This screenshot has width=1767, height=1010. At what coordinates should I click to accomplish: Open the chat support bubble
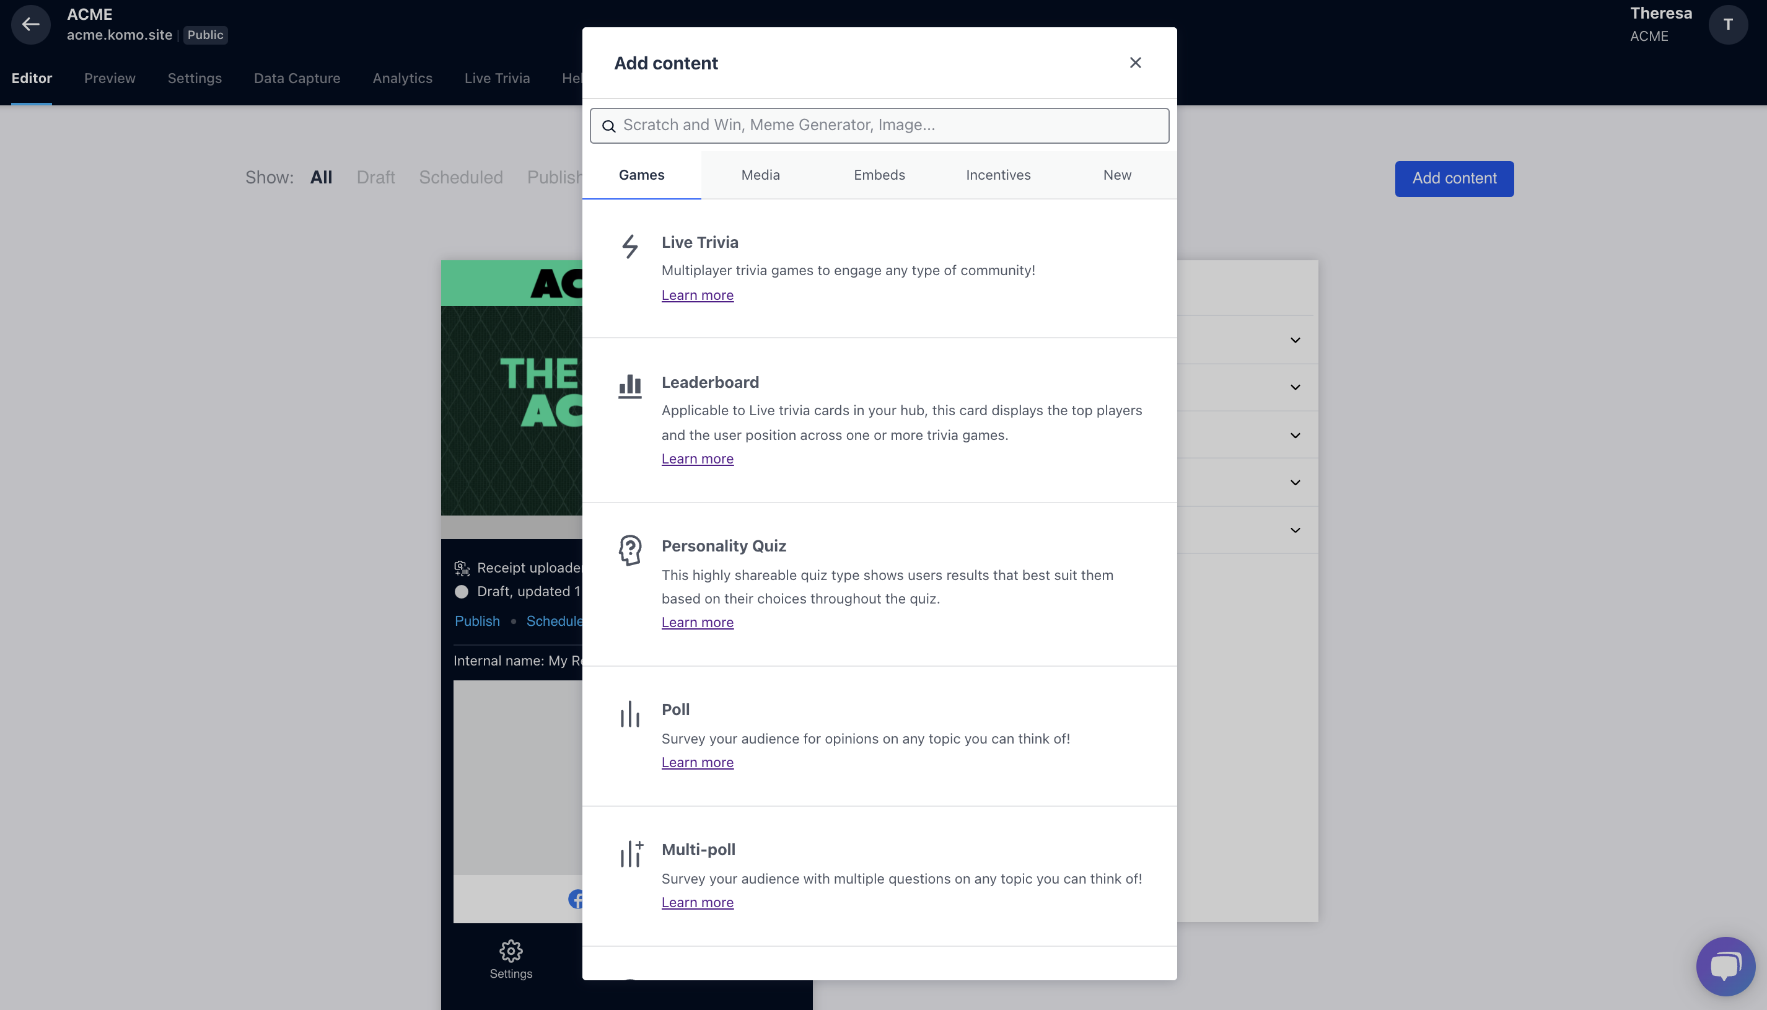click(1725, 966)
